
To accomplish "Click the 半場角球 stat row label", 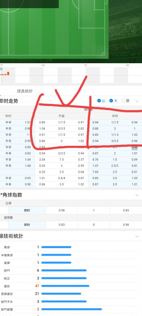I will [7, 255].
